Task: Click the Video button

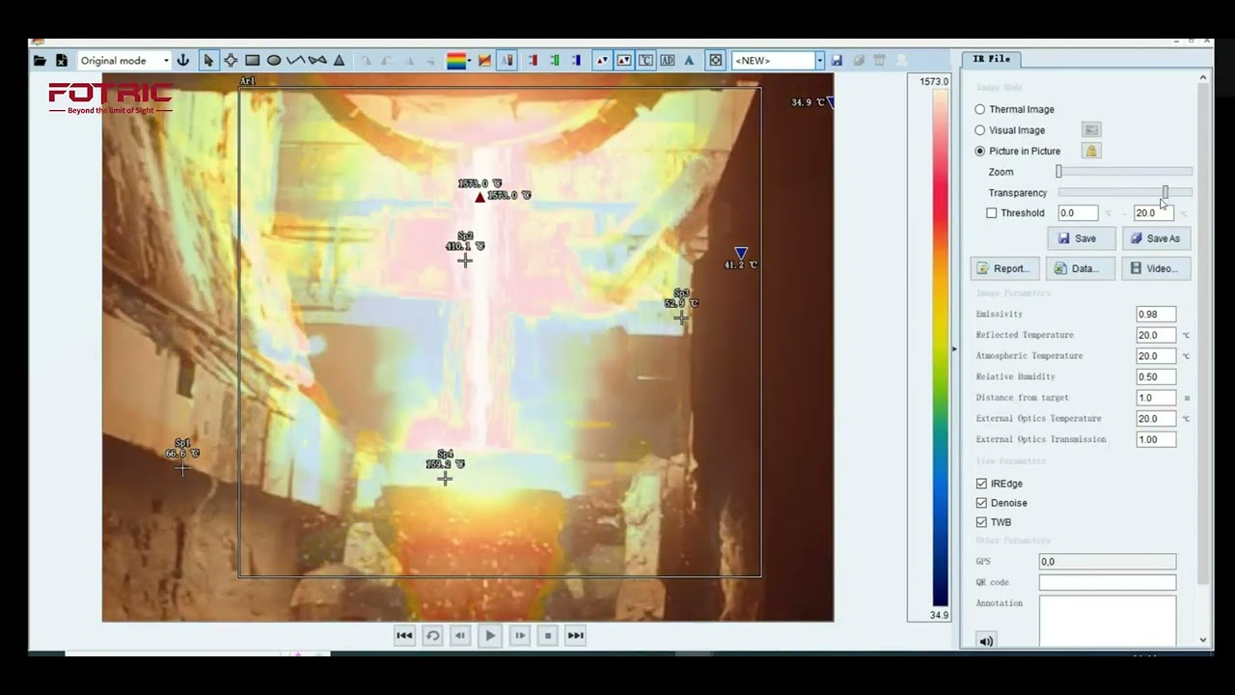Action: (x=1156, y=268)
